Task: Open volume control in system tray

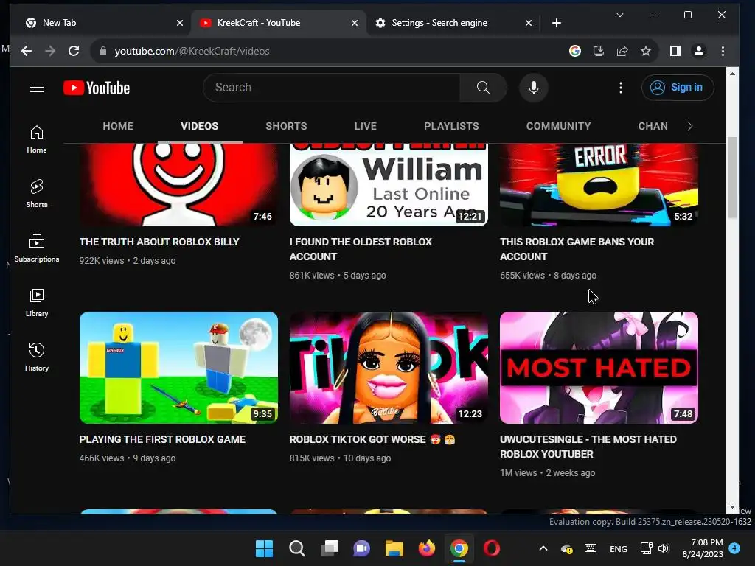Action: coord(664,548)
